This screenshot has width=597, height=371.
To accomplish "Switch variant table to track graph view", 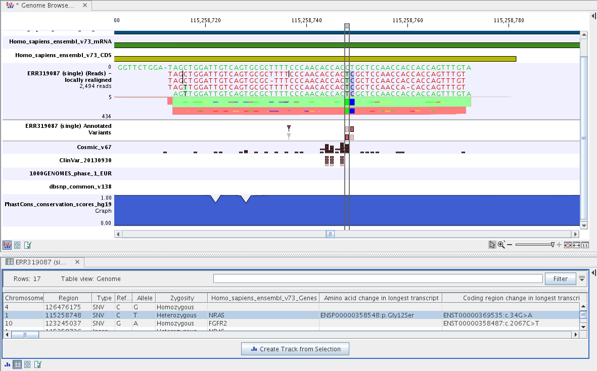I will (7, 364).
